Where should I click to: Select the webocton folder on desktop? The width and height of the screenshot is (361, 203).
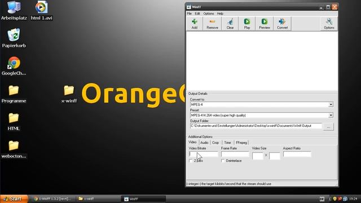(14, 149)
